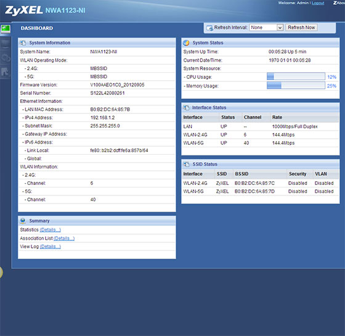The image size is (345, 336).
Task: Click subnet mask 255.255.255.0
Action: (x=105, y=126)
